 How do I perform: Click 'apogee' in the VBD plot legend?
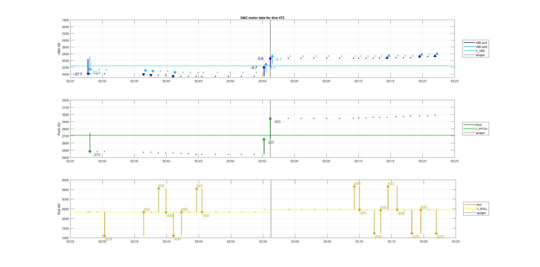[x=474, y=55]
